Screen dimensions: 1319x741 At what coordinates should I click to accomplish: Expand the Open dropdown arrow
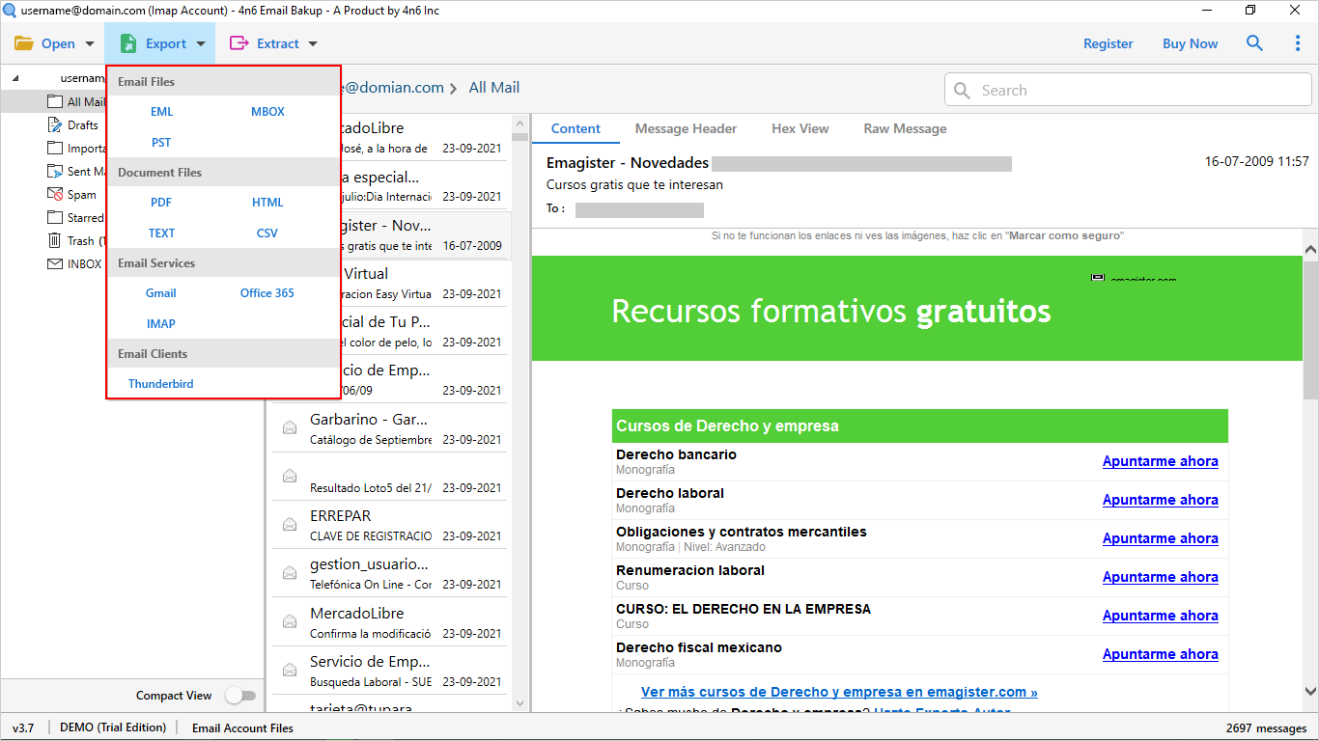[x=90, y=44]
